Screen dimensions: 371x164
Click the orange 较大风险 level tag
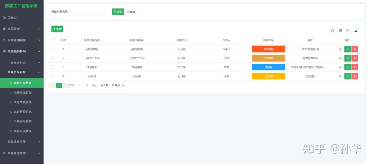pyautogui.click(x=268, y=58)
